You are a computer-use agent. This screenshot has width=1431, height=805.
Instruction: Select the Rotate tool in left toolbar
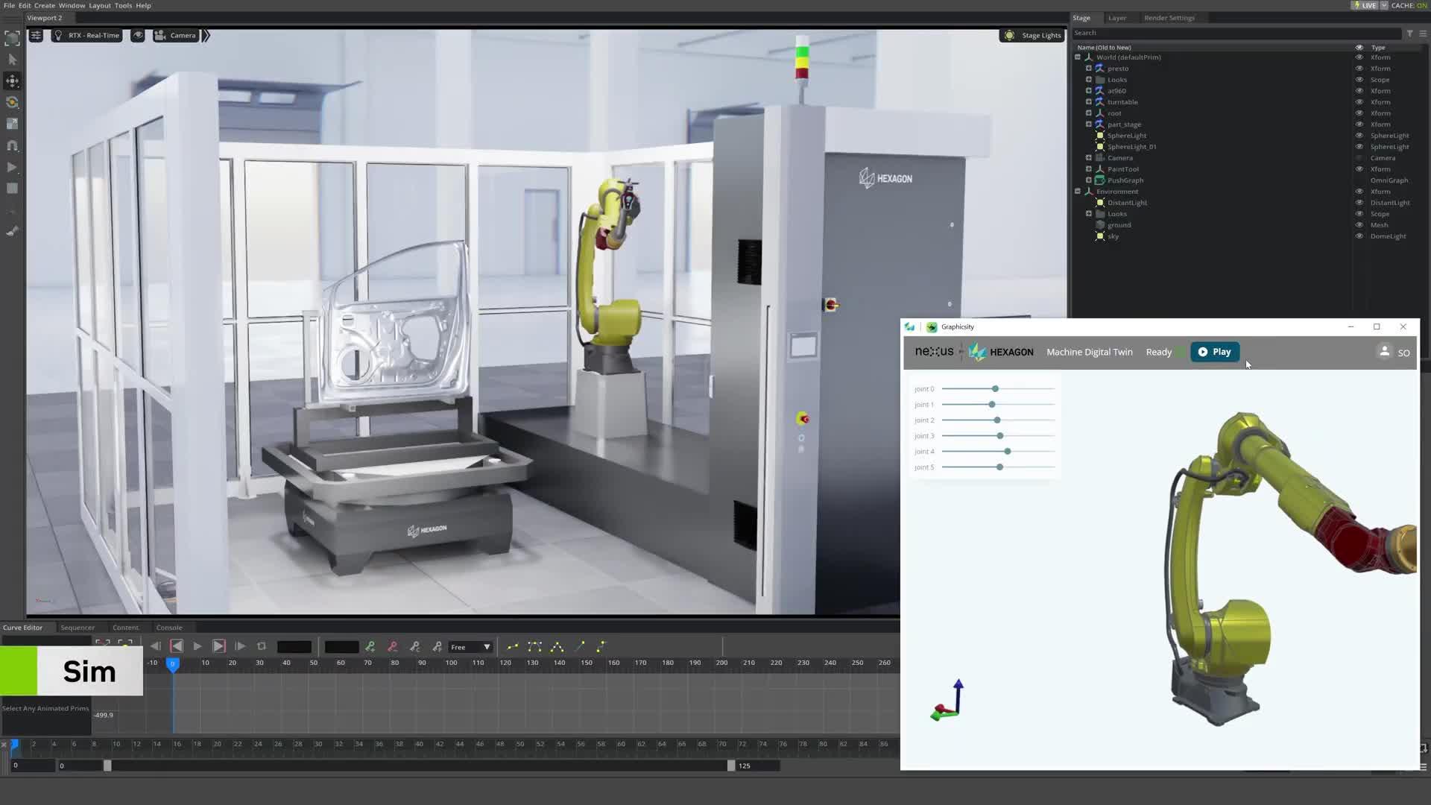tap(12, 102)
